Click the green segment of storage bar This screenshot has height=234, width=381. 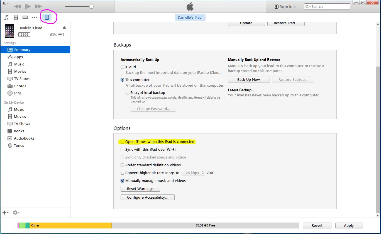point(22,225)
